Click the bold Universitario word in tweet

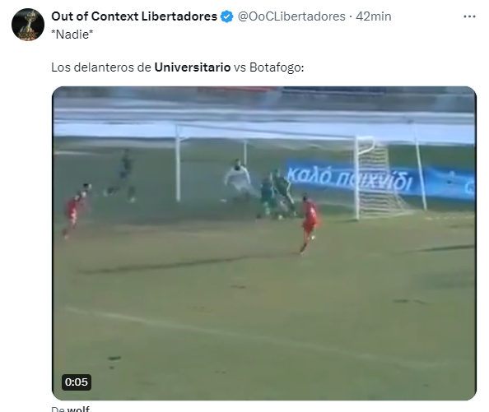(193, 67)
